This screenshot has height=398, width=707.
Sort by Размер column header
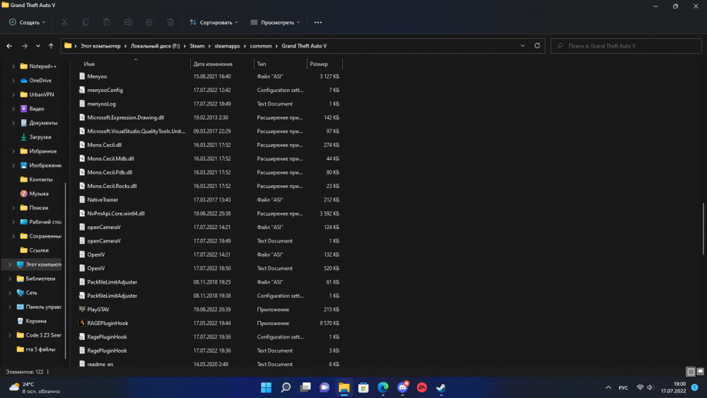click(x=319, y=64)
